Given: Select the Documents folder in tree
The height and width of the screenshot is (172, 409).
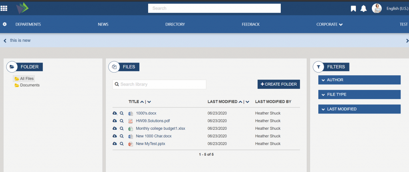Looking at the screenshot, I should [30, 85].
